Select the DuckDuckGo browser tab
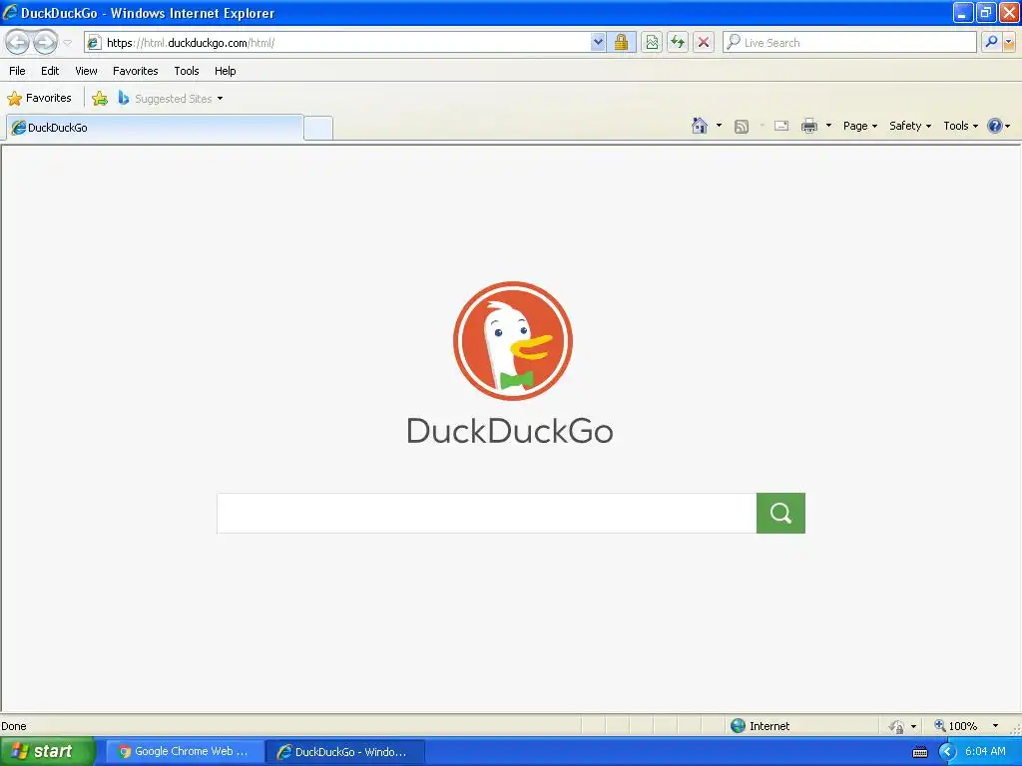The image size is (1022, 766). (155, 128)
